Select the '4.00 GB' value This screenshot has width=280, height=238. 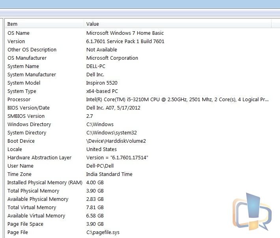click(x=95, y=183)
